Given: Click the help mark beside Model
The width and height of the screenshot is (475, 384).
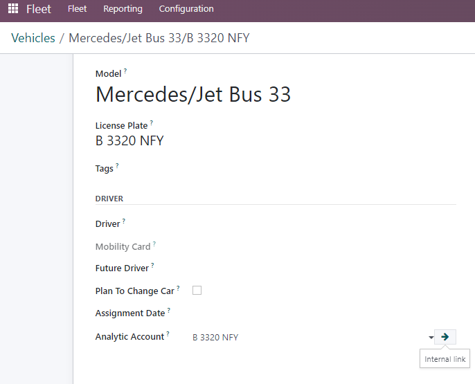Looking at the screenshot, I should [125, 71].
